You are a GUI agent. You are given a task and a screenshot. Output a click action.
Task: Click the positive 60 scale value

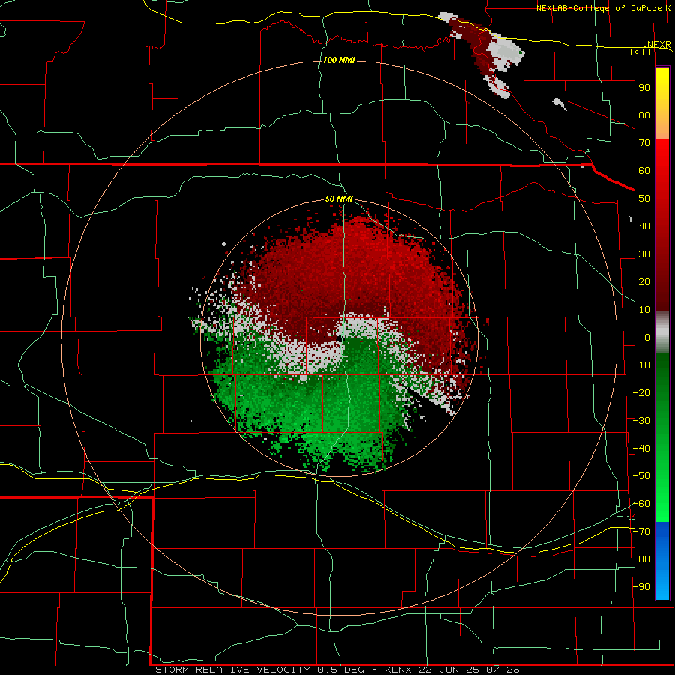tap(644, 170)
